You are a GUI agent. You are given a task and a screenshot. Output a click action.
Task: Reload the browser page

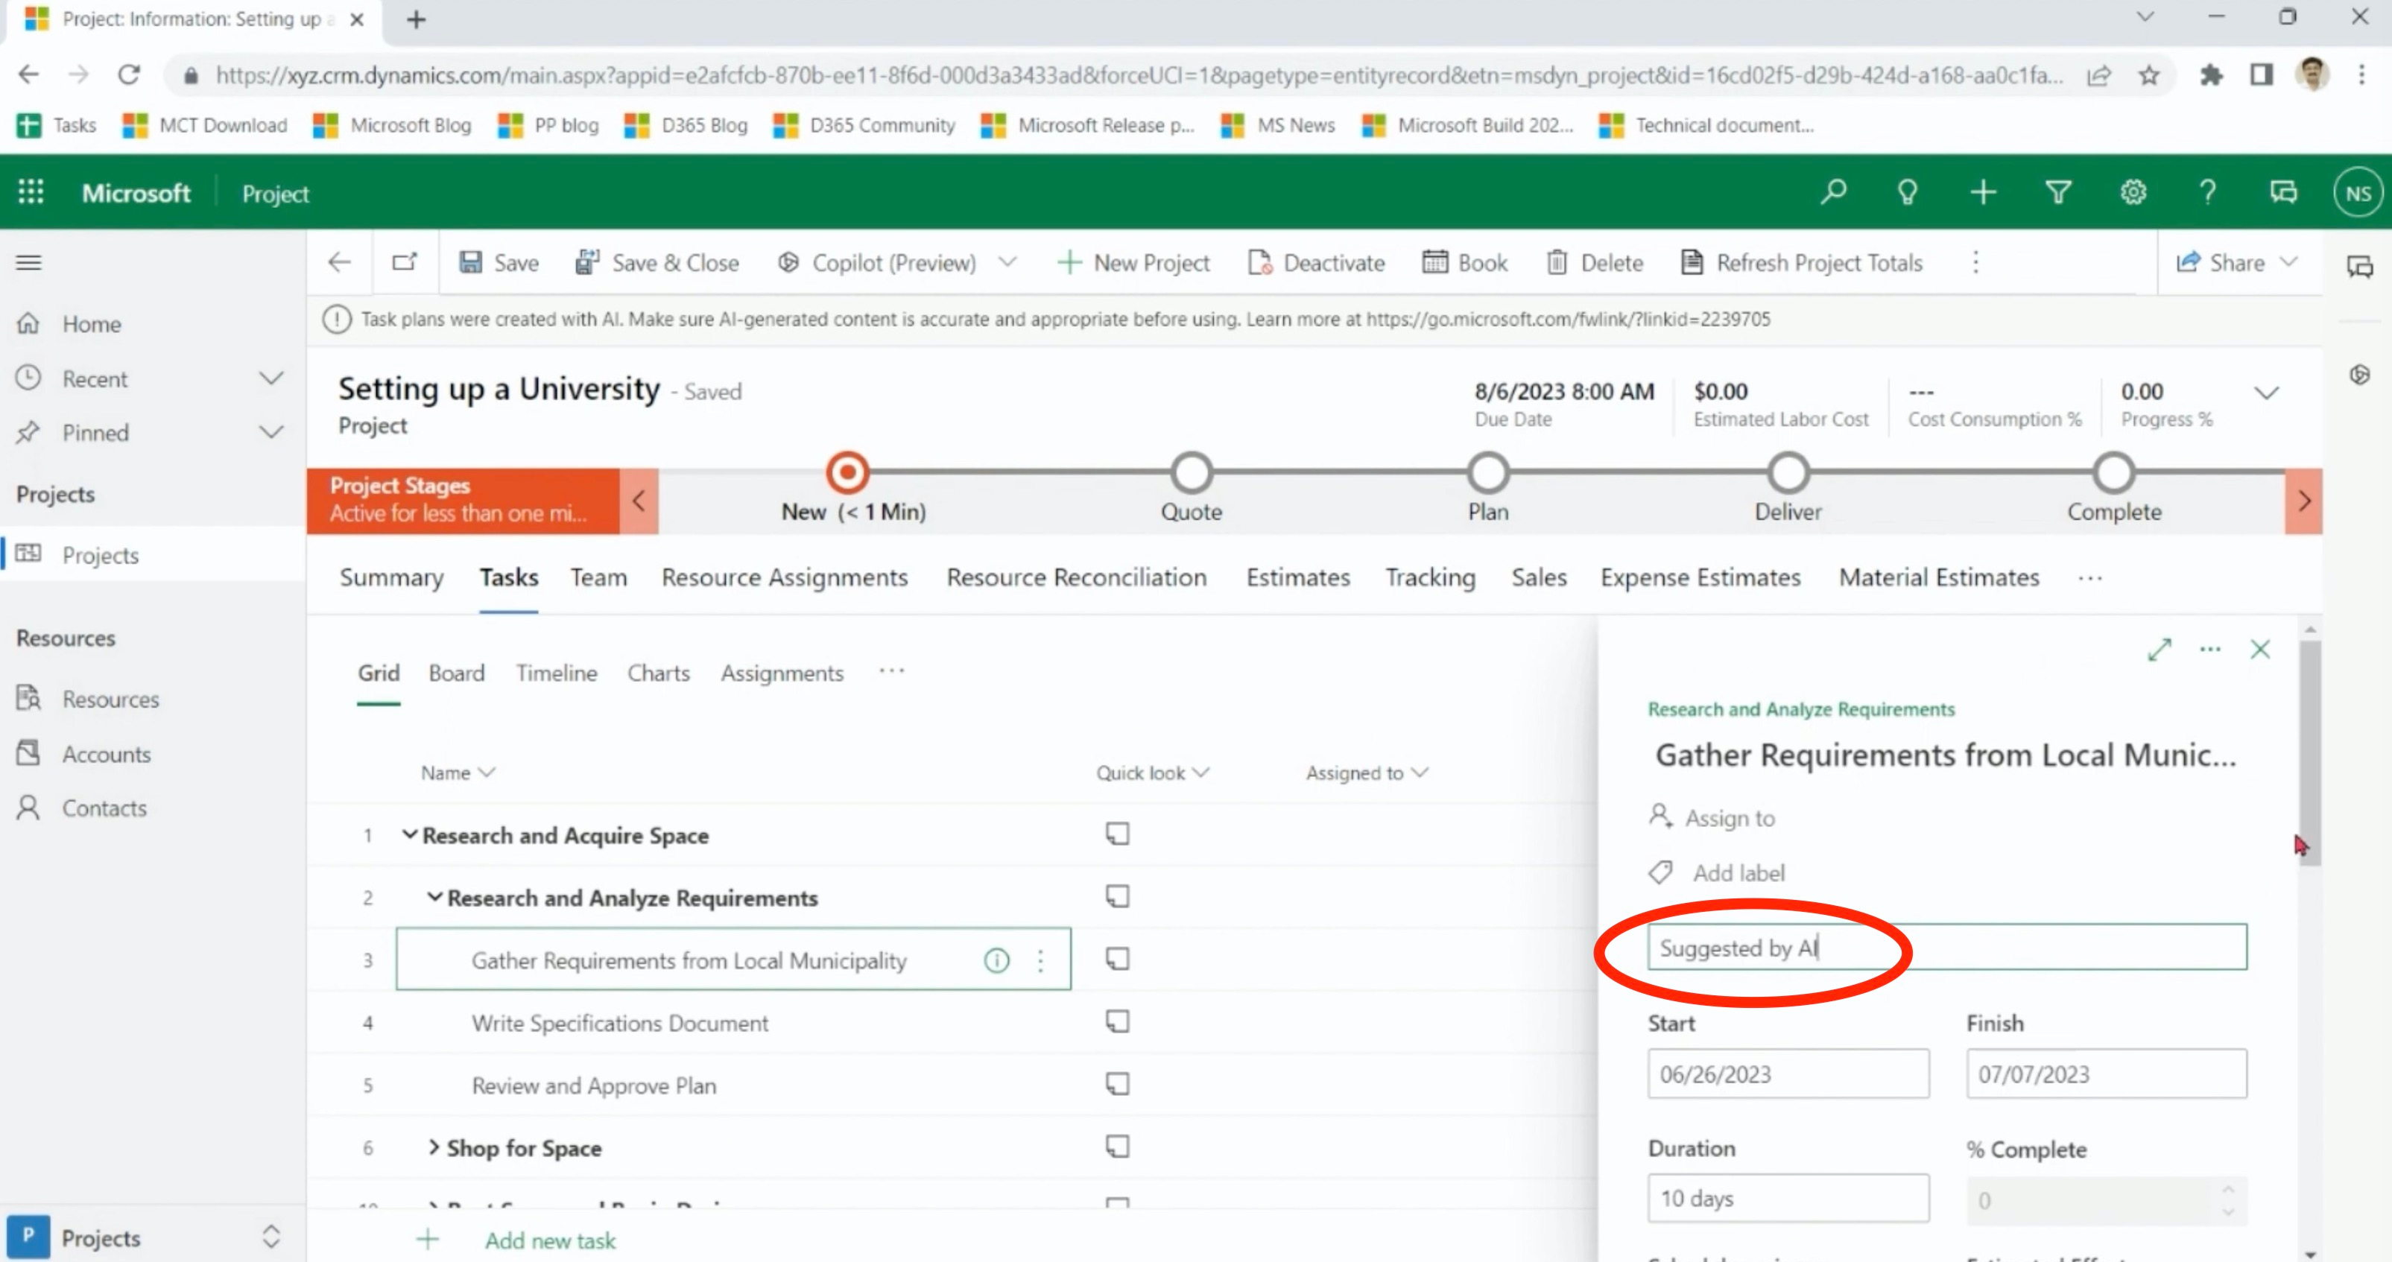129,74
